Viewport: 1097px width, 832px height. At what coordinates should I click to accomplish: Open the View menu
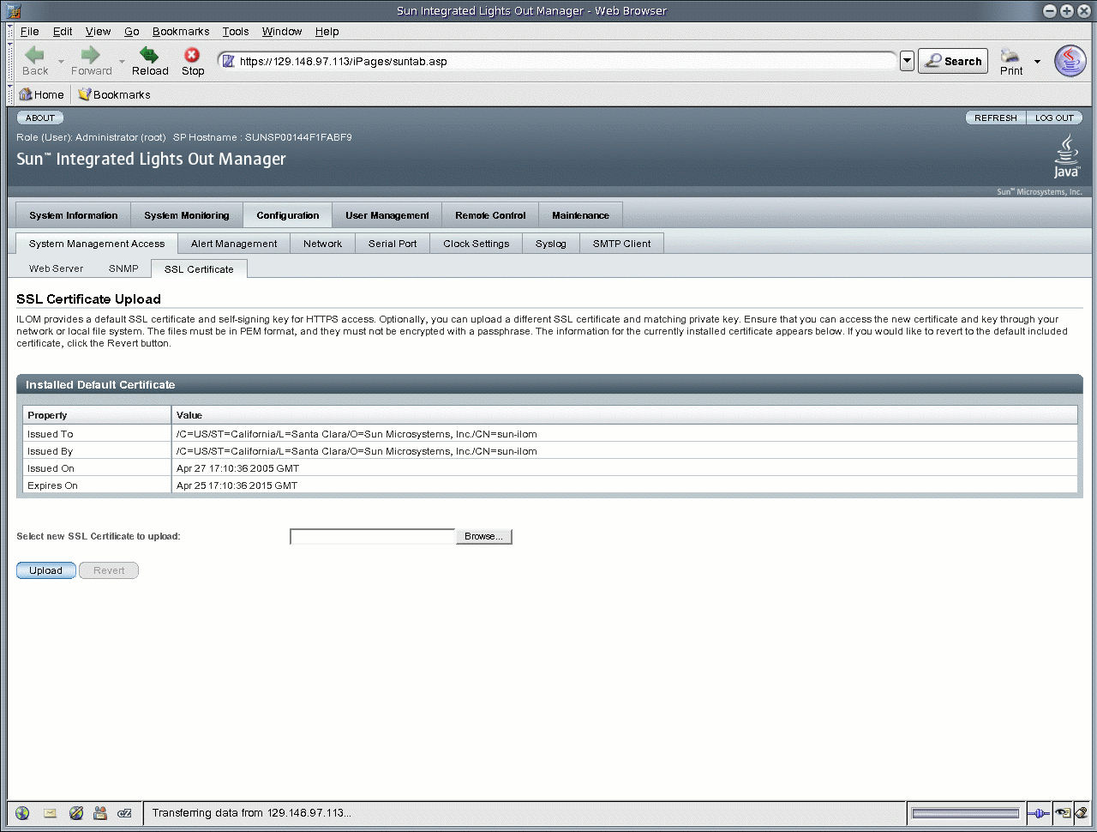pyautogui.click(x=99, y=32)
